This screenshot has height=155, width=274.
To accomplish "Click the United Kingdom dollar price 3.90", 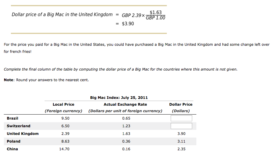I will 181,134.
